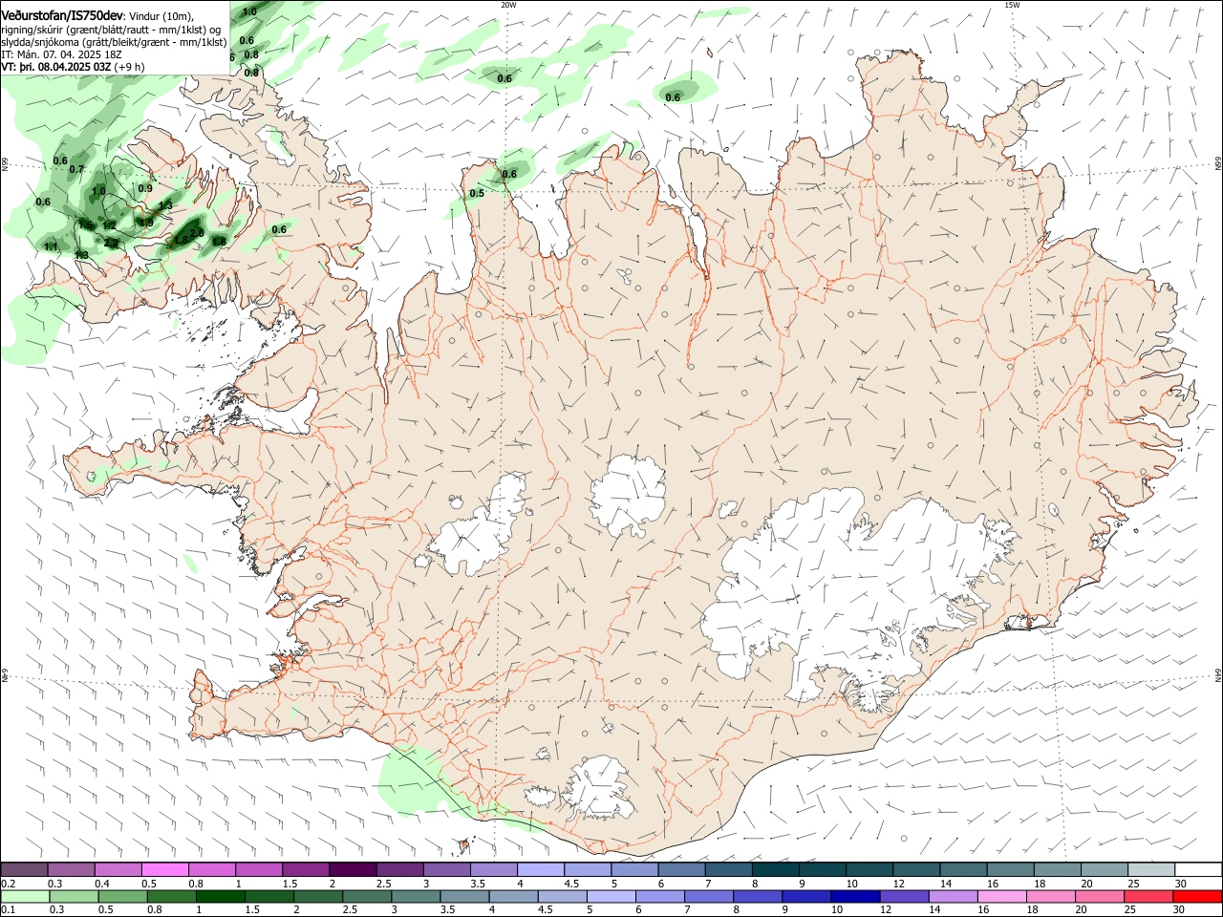This screenshot has width=1223, height=917.
Task: Pick the muted purple 0.2 swatch, upper legend row
Action: pyautogui.click(x=24, y=869)
